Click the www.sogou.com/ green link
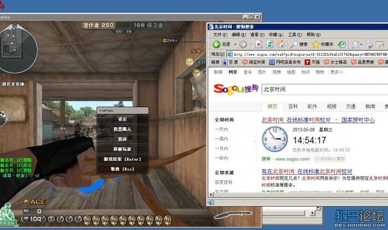 (293, 159)
